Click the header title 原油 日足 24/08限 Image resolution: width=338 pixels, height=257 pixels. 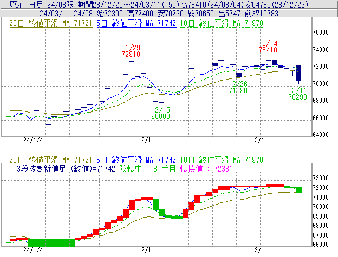[42, 4]
